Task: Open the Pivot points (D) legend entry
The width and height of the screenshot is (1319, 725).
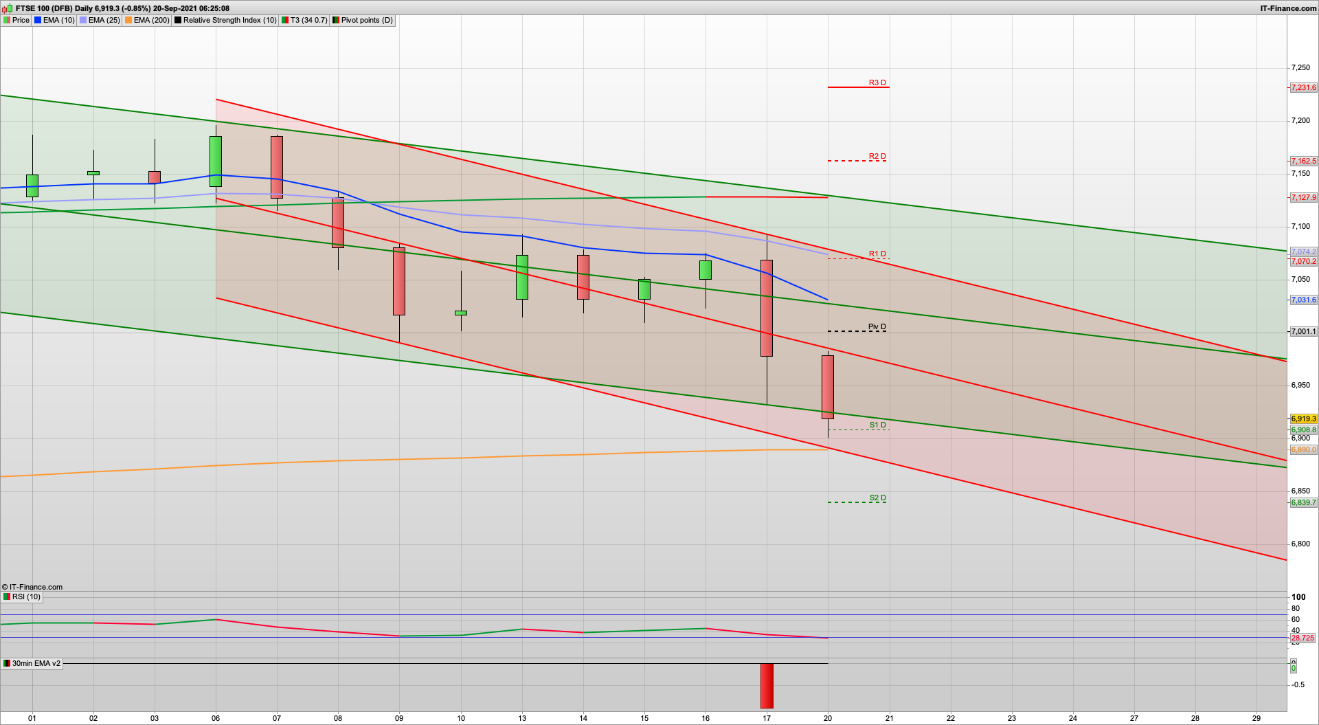Action: pyautogui.click(x=363, y=21)
